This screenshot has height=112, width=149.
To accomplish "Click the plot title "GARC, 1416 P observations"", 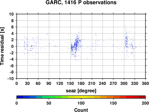I will pyautogui.click(x=81, y=2).
